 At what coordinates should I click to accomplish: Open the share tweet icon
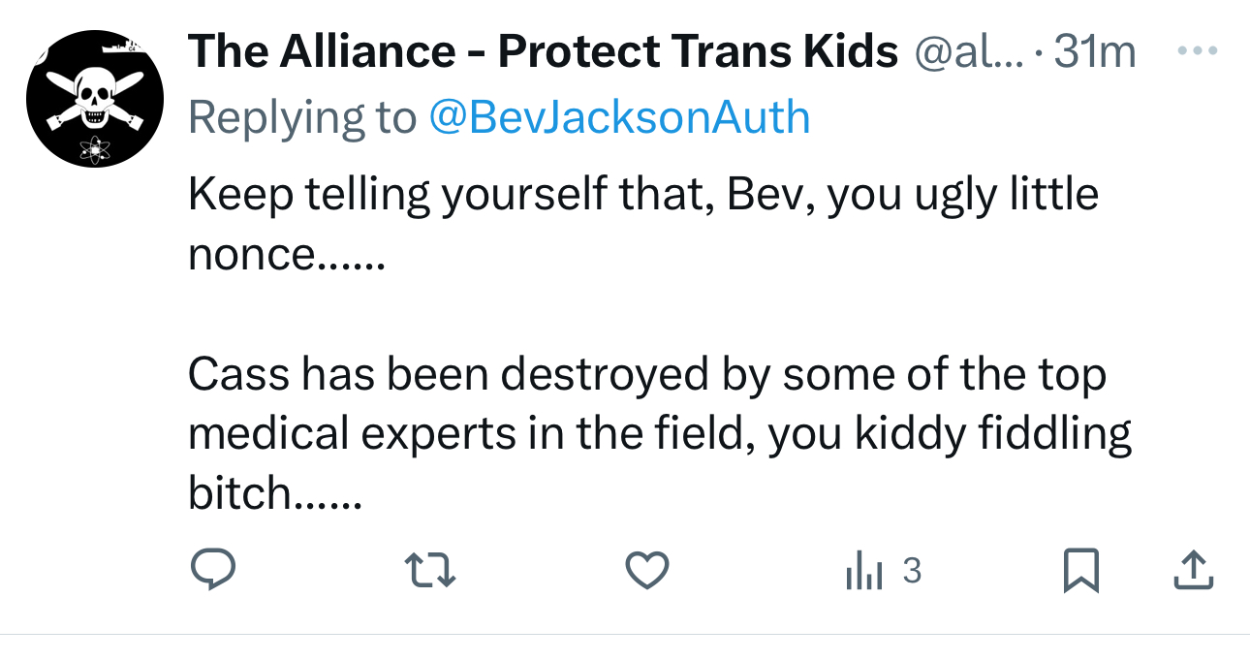1193,570
